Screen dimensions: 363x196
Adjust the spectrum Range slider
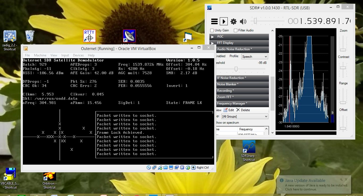pyautogui.click(x=343, y=103)
